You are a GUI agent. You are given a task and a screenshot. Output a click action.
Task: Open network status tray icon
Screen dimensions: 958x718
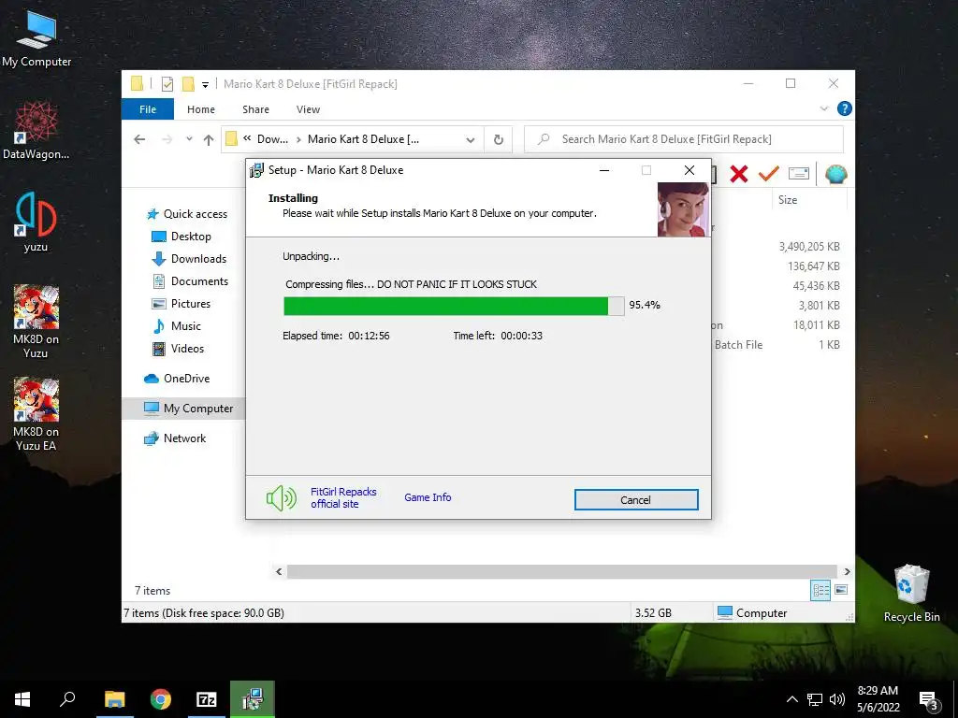tap(815, 699)
